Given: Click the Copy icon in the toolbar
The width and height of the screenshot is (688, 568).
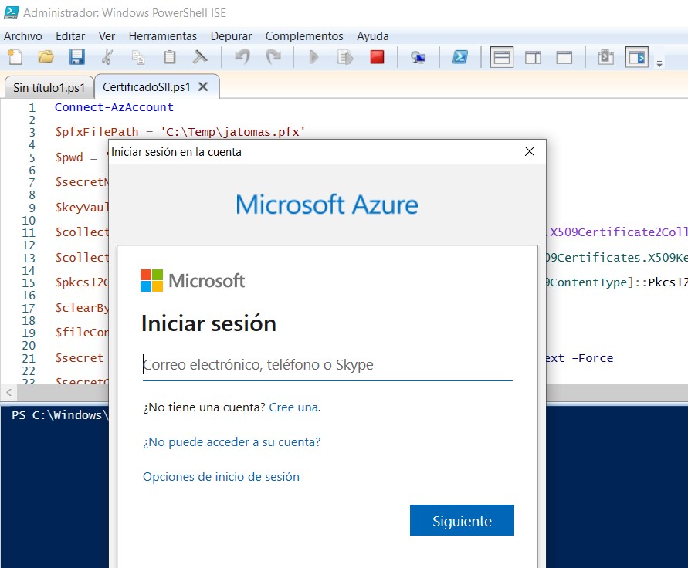Looking at the screenshot, I should [x=139, y=57].
